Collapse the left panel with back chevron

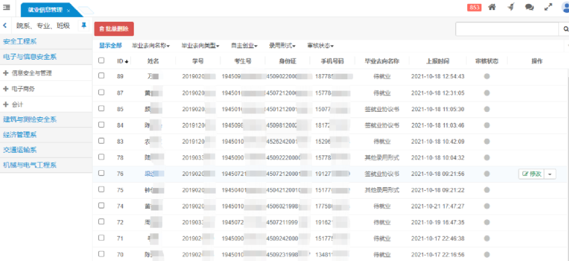coord(5,26)
